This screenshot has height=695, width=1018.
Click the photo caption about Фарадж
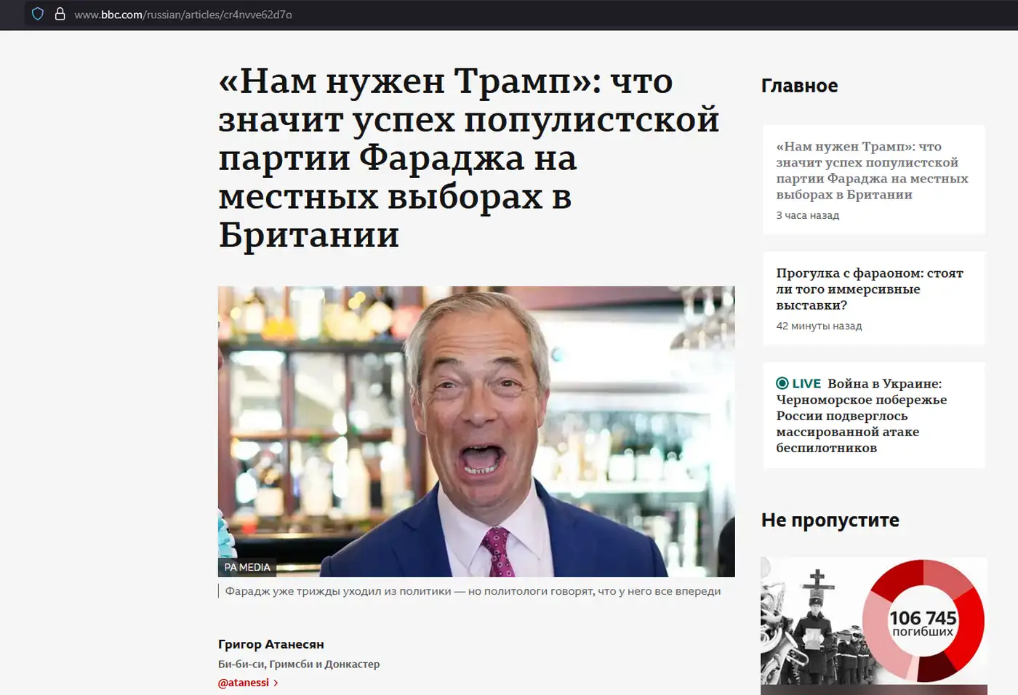(473, 591)
